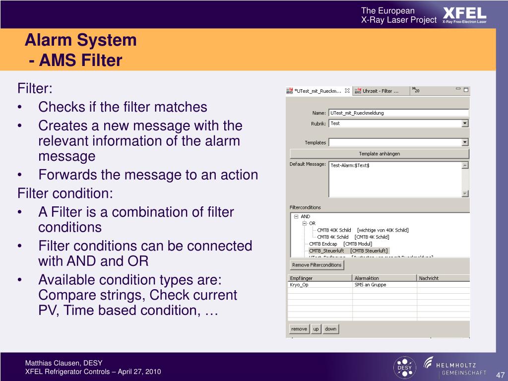Collapse the AND node in Filterconditions
The height and width of the screenshot is (381, 508).
[x=296, y=216]
